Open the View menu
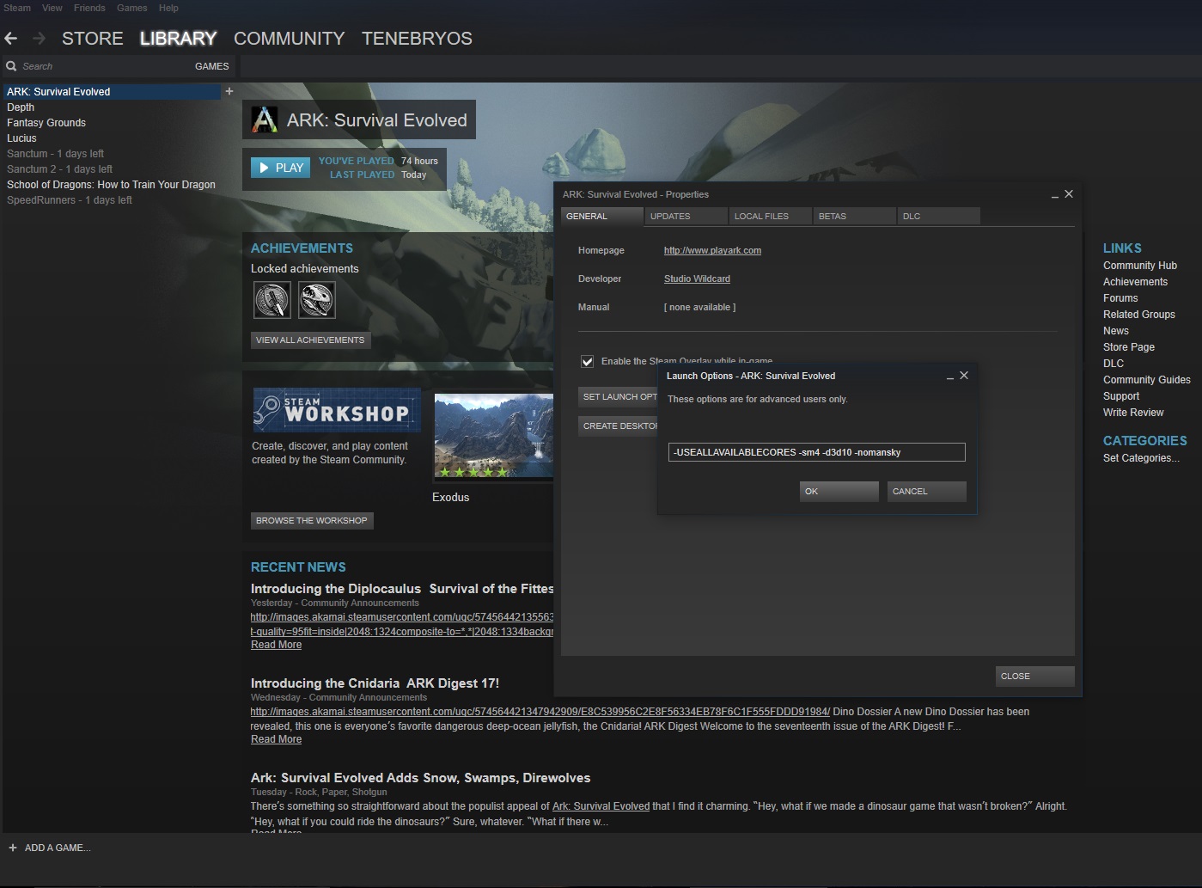The image size is (1202, 888). (52, 8)
